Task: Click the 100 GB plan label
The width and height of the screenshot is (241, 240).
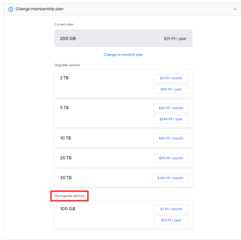Action: (68, 209)
